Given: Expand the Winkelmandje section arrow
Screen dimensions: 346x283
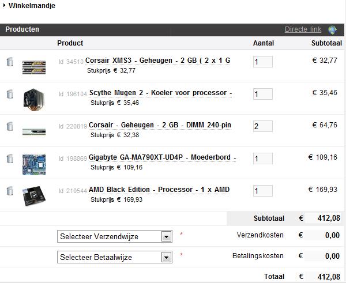Looking at the screenshot, I should click(4, 5).
